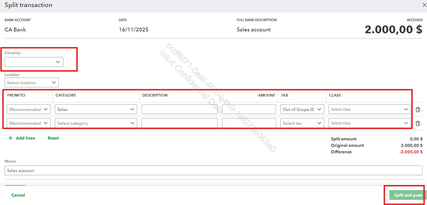Screen dimensions: 427x205
Task: Open the Select tax dropdown
Action: tap(302, 123)
